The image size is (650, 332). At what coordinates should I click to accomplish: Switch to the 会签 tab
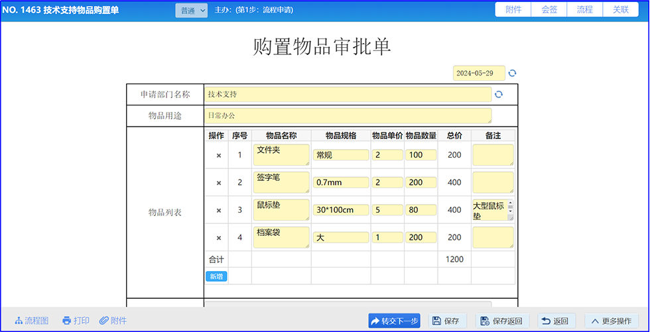tap(549, 10)
